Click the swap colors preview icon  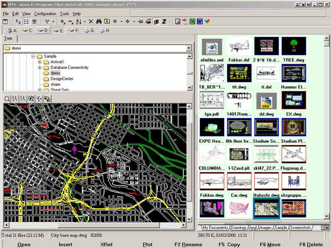click(x=39, y=99)
